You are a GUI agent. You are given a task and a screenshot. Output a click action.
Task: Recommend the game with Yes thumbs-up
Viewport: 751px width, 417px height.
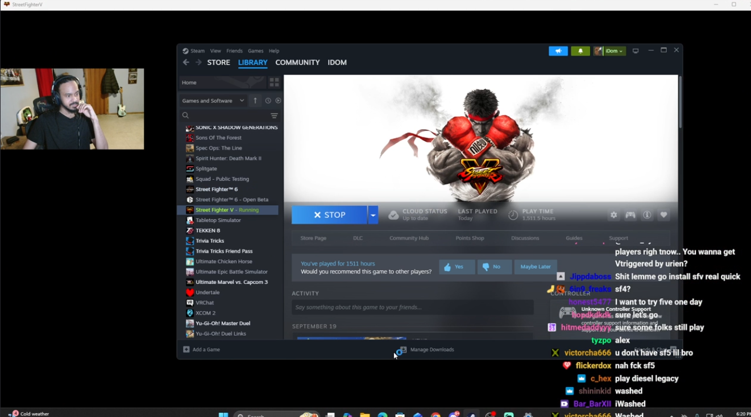457,267
